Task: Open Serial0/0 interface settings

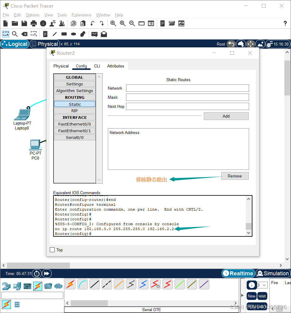Action: (75, 138)
